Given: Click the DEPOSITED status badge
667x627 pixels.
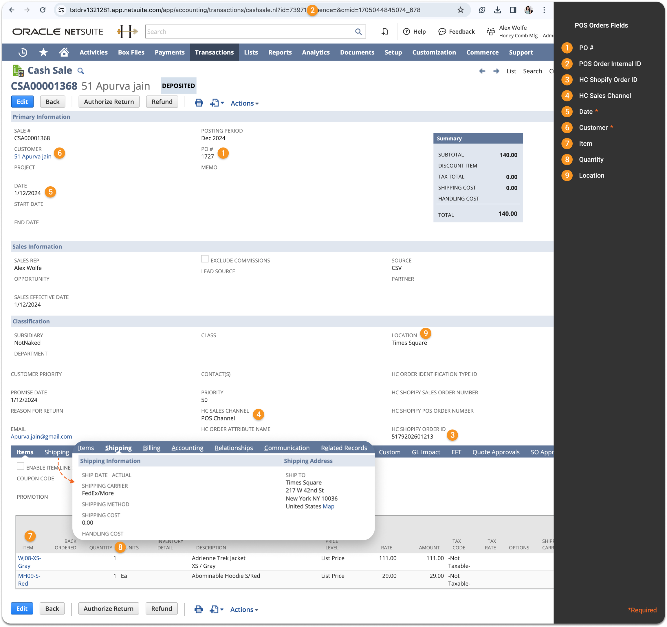Looking at the screenshot, I should [179, 86].
